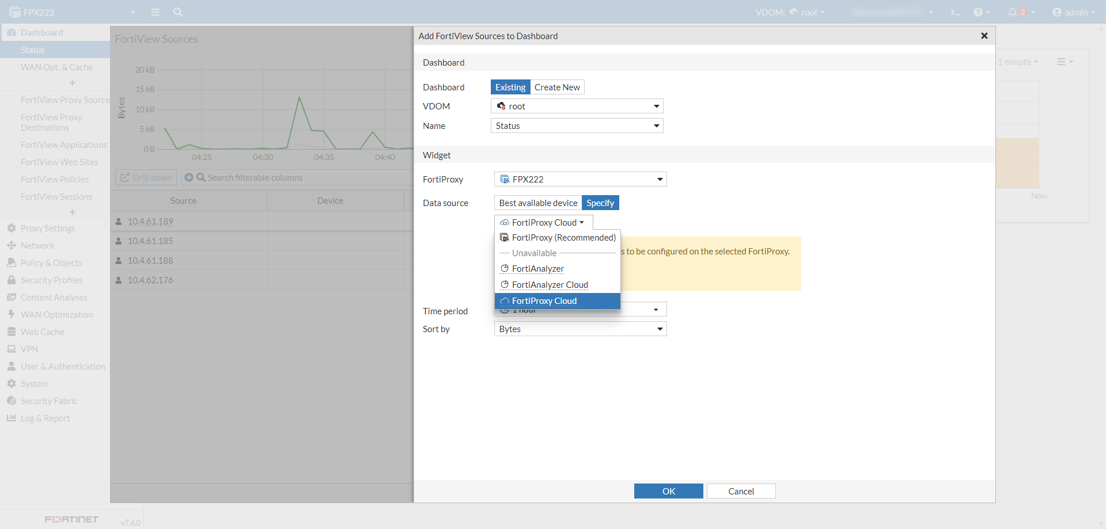Image resolution: width=1106 pixels, height=529 pixels.
Task: Click the add filter plus icon
Action: point(189,177)
